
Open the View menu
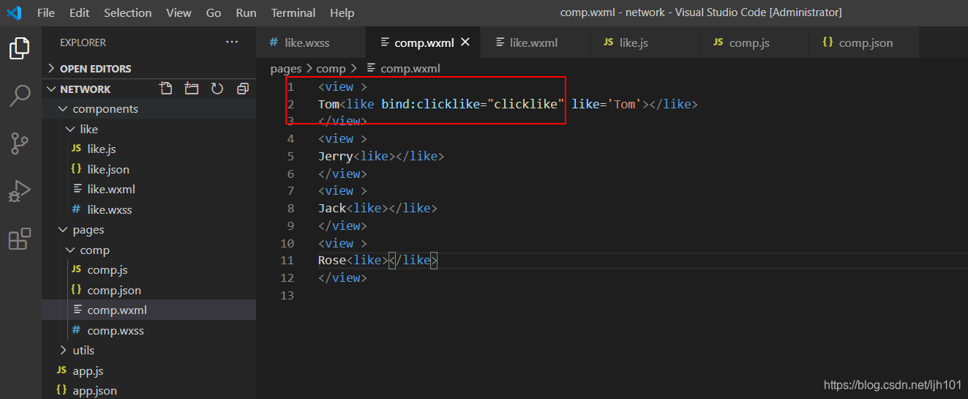[179, 12]
